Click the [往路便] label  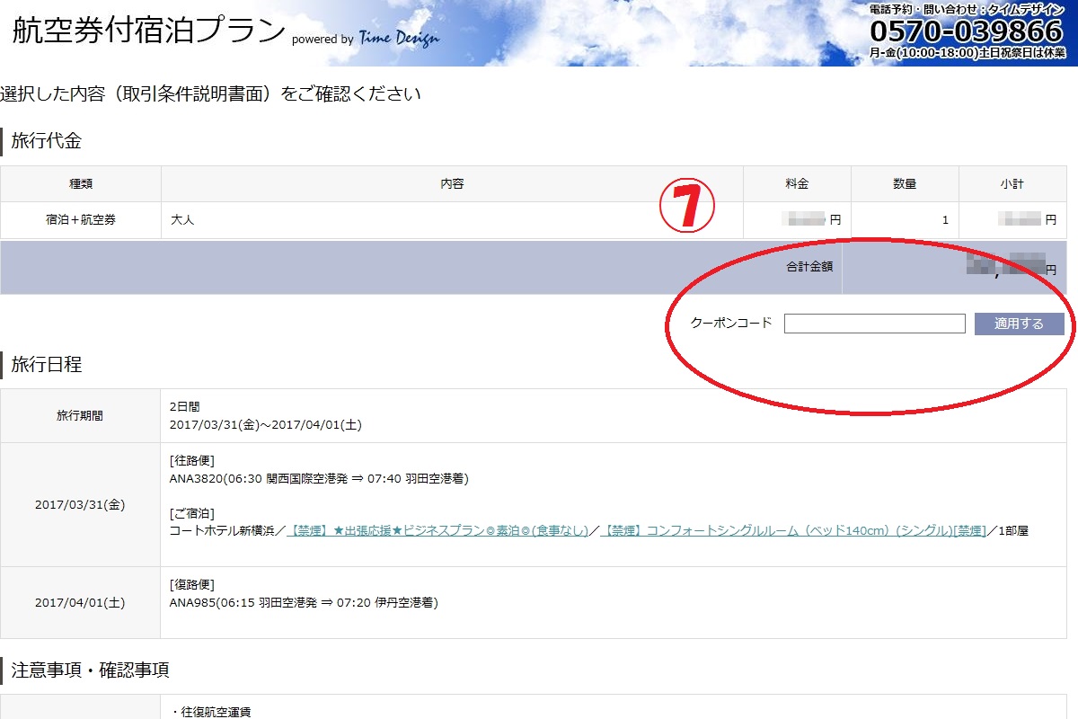pyautogui.click(x=192, y=460)
